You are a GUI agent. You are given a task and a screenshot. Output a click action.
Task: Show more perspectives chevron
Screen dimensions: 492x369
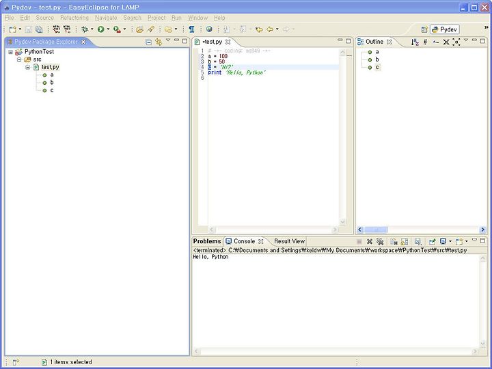(487, 27)
